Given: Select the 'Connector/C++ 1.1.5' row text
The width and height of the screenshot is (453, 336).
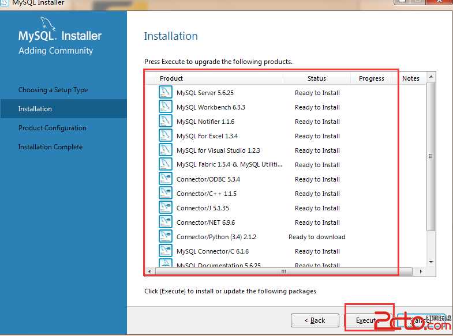Looking at the screenshot, I should coord(206,194).
